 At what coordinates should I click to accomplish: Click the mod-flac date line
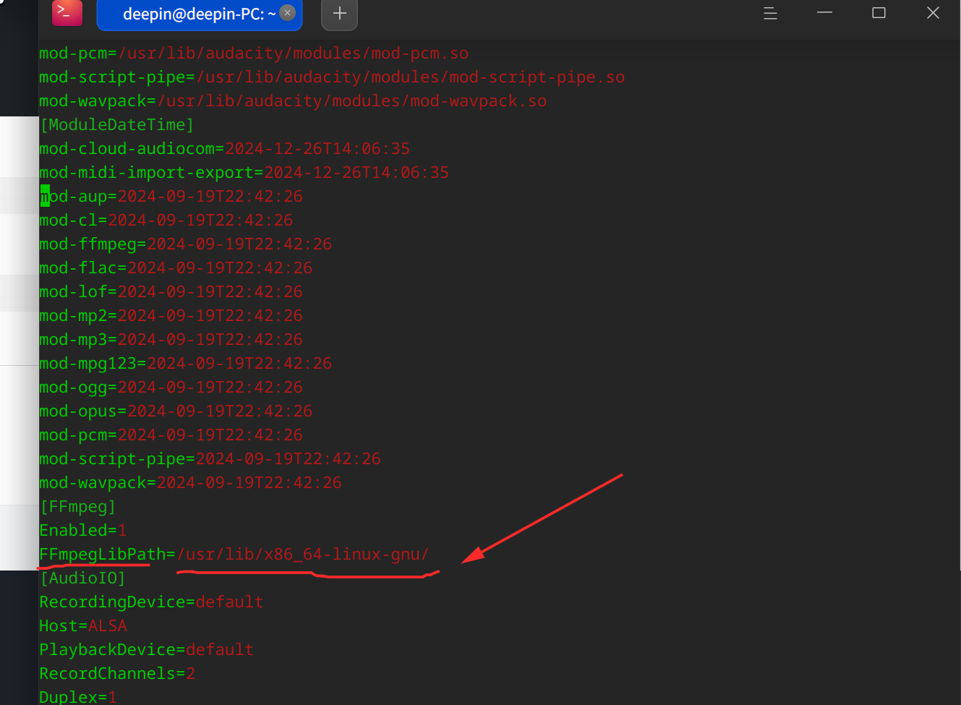(x=176, y=268)
